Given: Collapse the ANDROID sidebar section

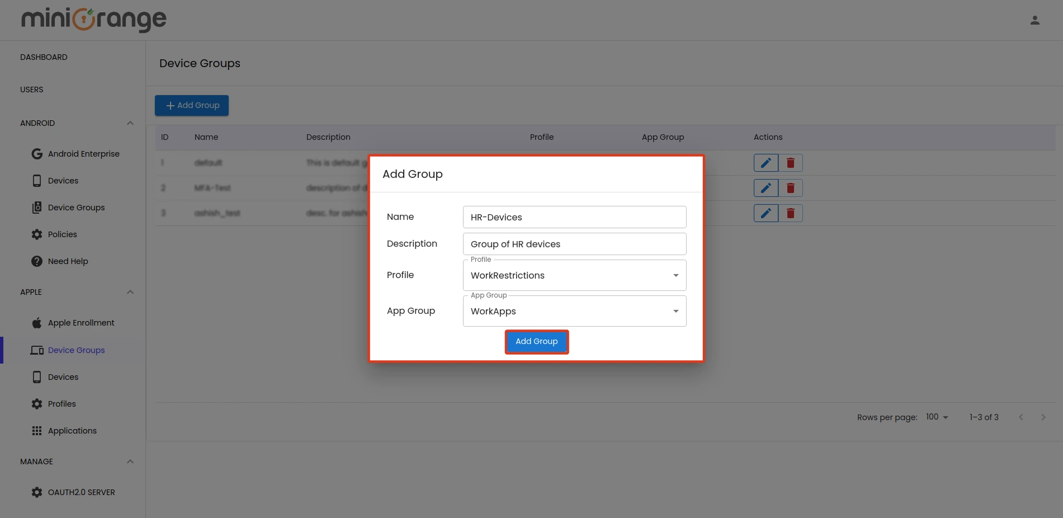Looking at the screenshot, I should 130,123.
